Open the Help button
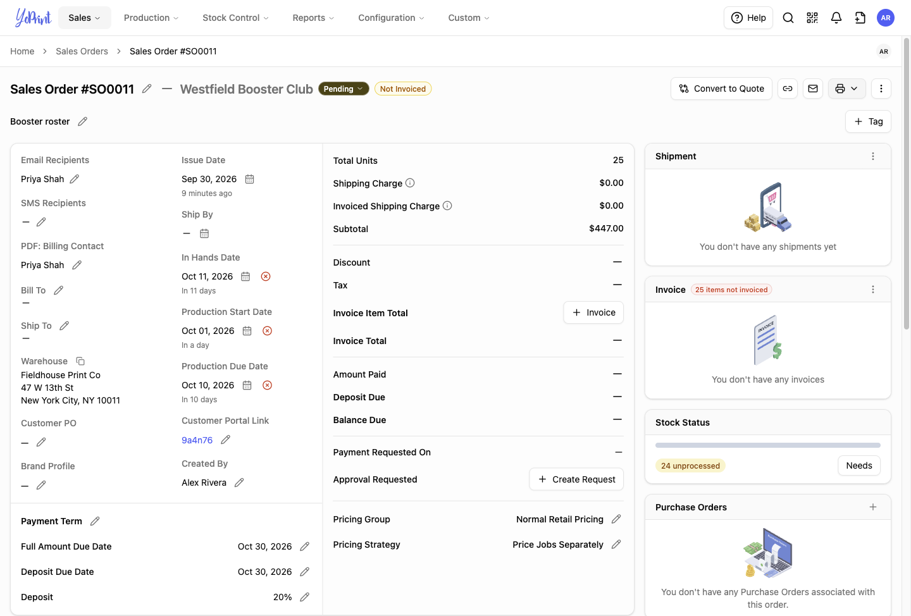This screenshot has height=616, width=911. pos(748,18)
